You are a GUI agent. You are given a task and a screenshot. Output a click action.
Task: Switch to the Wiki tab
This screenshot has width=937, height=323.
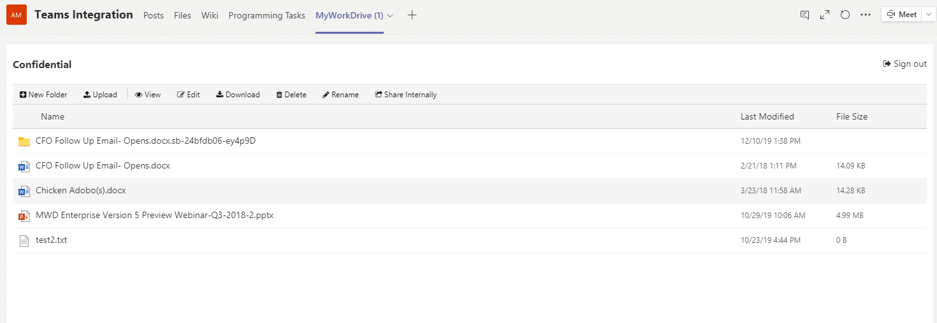(x=210, y=15)
